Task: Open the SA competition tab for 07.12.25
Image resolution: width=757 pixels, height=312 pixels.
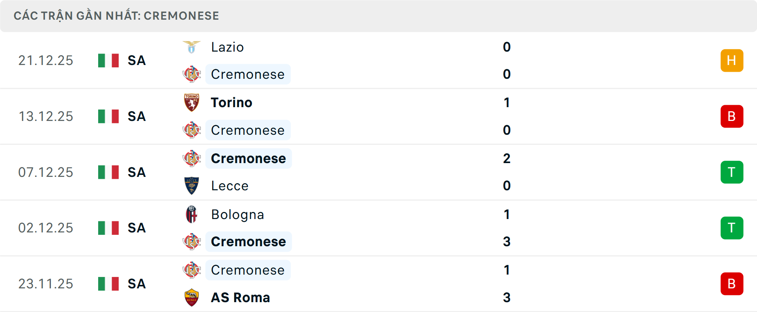Action: tap(136, 172)
